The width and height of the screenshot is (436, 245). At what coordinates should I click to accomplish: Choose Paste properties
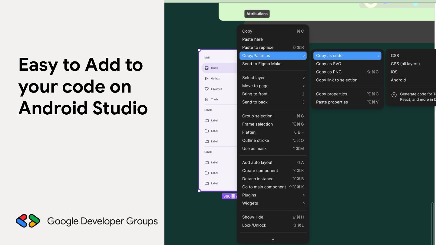point(347,102)
